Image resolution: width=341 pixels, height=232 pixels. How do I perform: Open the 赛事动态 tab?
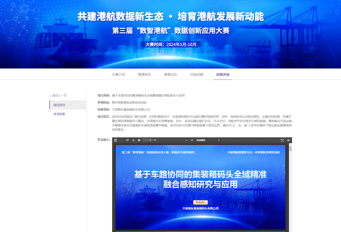(x=171, y=75)
